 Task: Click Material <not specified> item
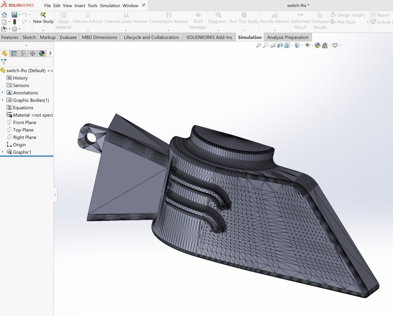tap(32, 115)
